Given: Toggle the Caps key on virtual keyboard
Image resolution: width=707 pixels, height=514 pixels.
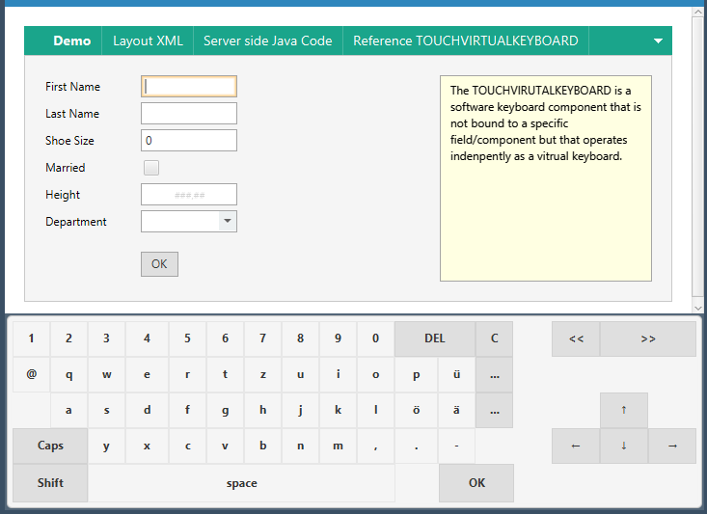Looking at the screenshot, I should (x=50, y=446).
